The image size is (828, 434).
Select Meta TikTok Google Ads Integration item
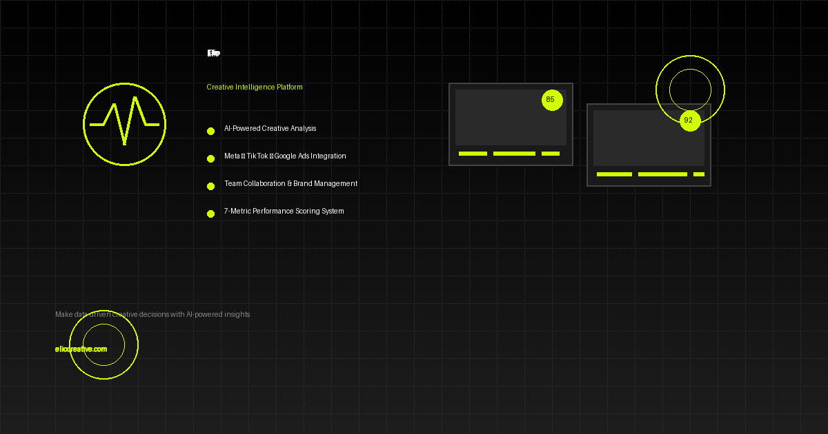[x=285, y=156]
